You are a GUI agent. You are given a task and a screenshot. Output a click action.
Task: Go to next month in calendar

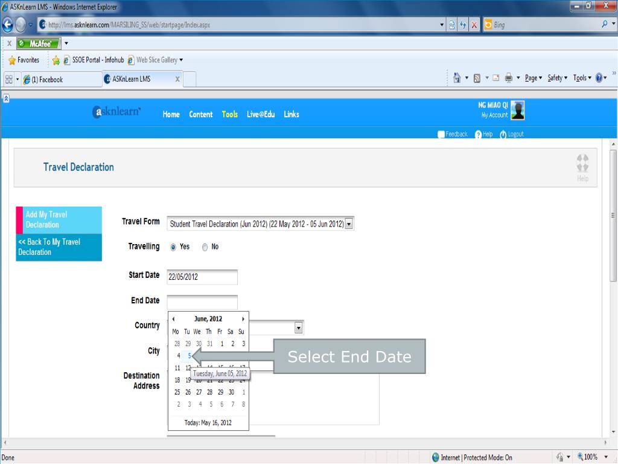pos(243,319)
